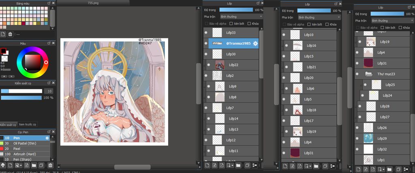Open settings gear on @Tranma1985 layer
The height and width of the screenshot is (173, 415).
(x=255, y=43)
